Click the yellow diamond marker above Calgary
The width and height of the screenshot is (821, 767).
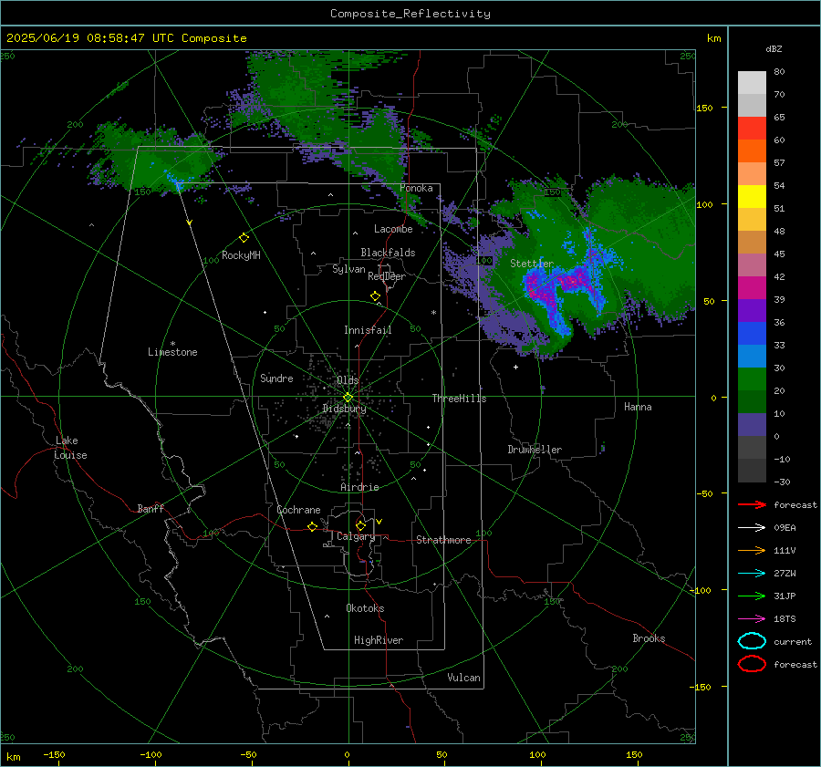pyautogui.click(x=360, y=525)
